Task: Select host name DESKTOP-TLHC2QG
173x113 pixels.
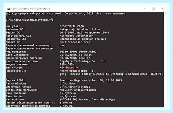Action: point(72,26)
